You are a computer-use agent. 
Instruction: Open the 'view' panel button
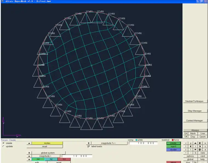tap(203, 153)
